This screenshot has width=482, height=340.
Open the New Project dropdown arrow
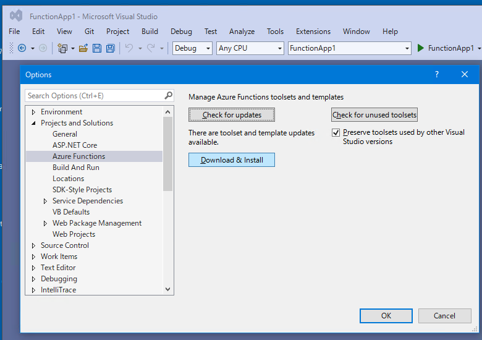(73, 49)
